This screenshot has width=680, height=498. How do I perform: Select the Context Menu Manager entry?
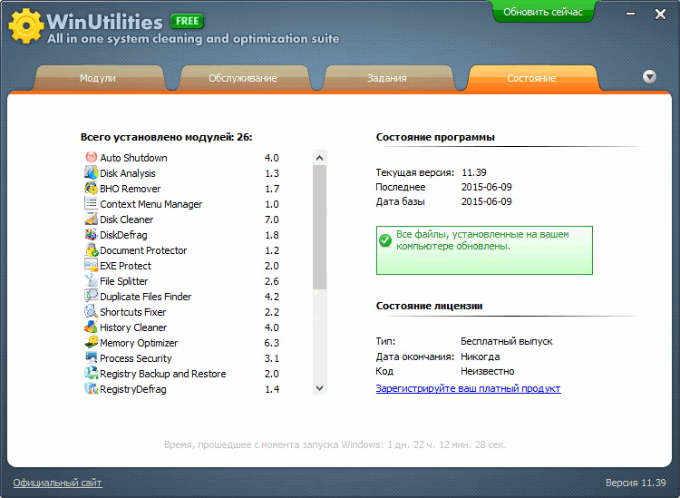tap(182, 204)
